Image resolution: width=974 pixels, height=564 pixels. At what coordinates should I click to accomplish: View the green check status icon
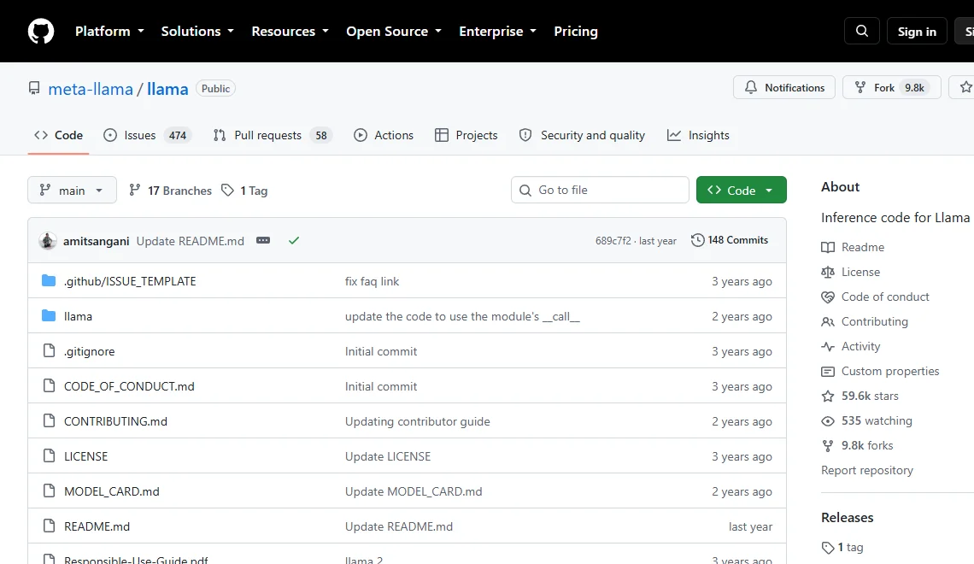[294, 240]
